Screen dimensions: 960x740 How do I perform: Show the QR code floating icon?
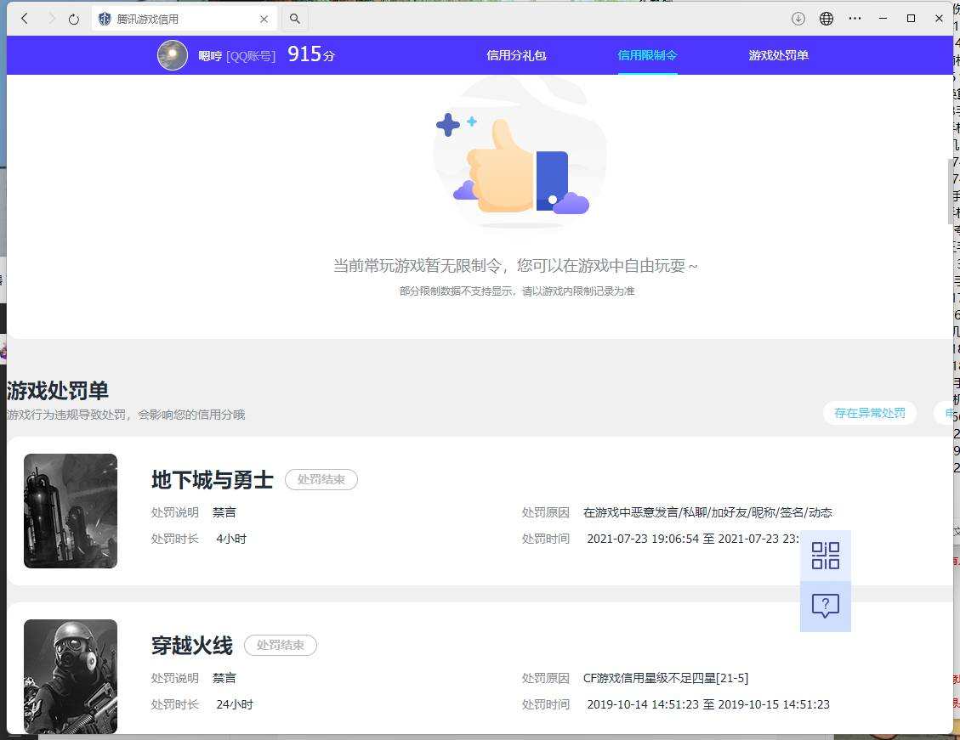pyautogui.click(x=826, y=556)
